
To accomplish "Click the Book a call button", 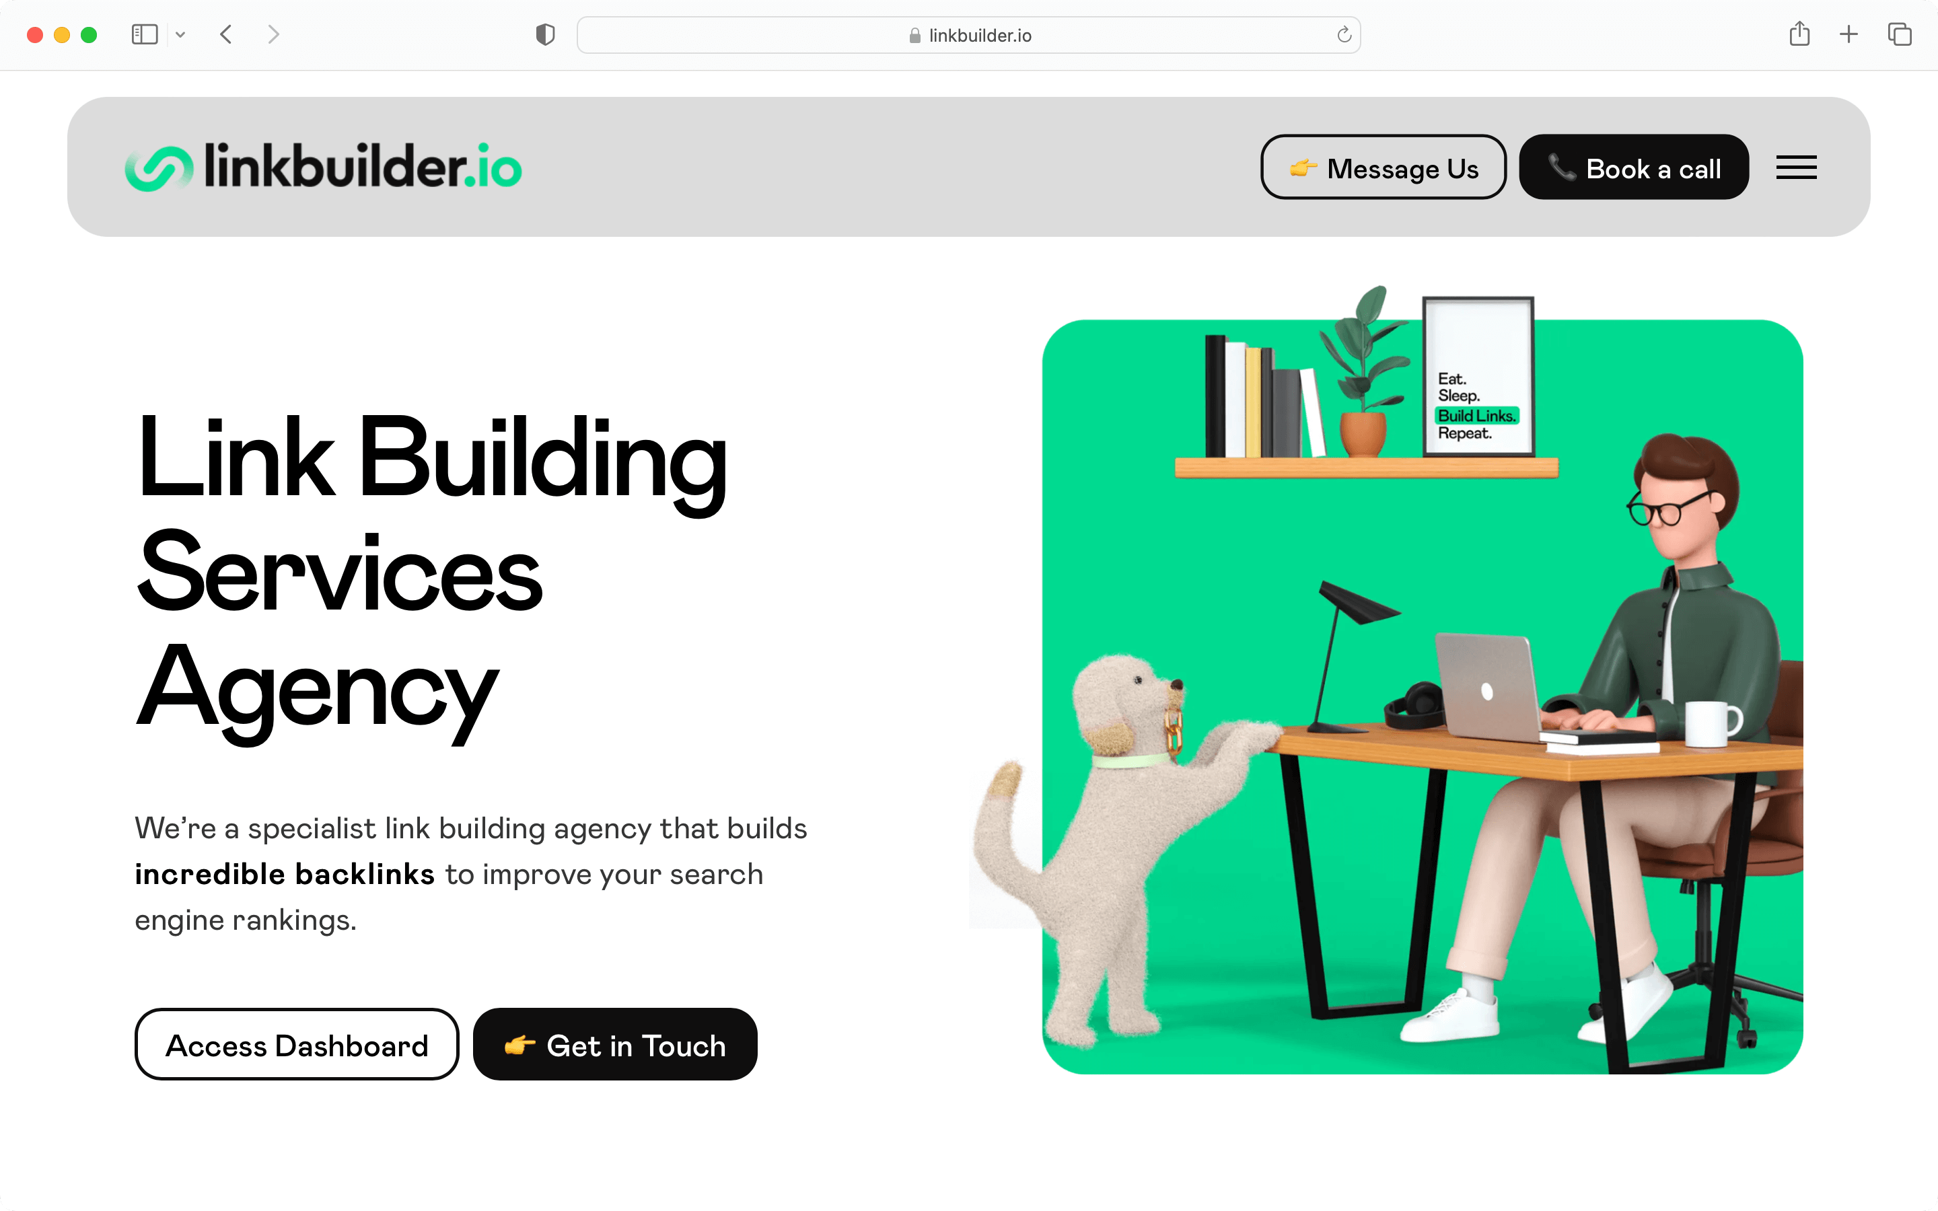I will 1634,168.
